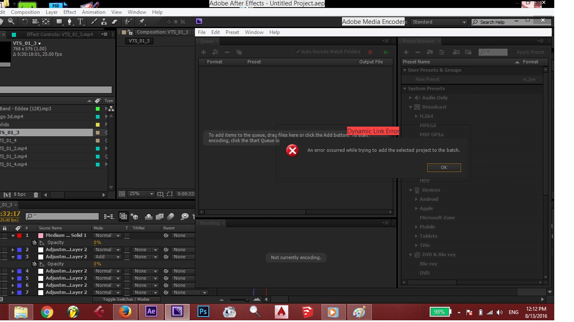Expand layer 2 properties

pos(13,249)
